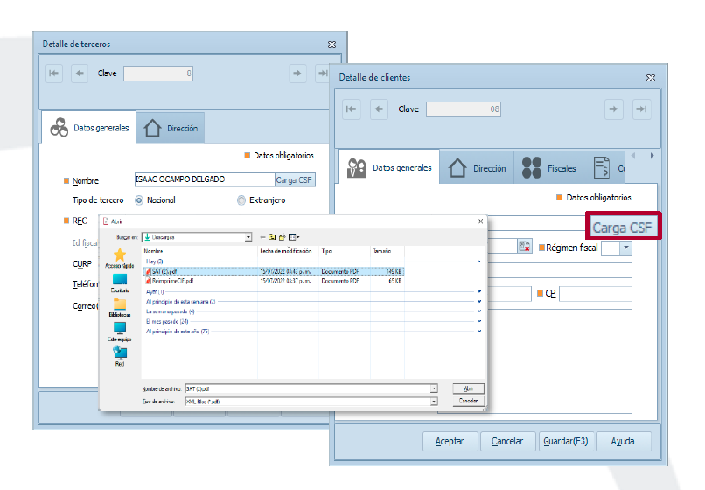The height and width of the screenshot is (490, 705).
Task: Open Este equipo location in Abrir dialog
Action: click(120, 332)
